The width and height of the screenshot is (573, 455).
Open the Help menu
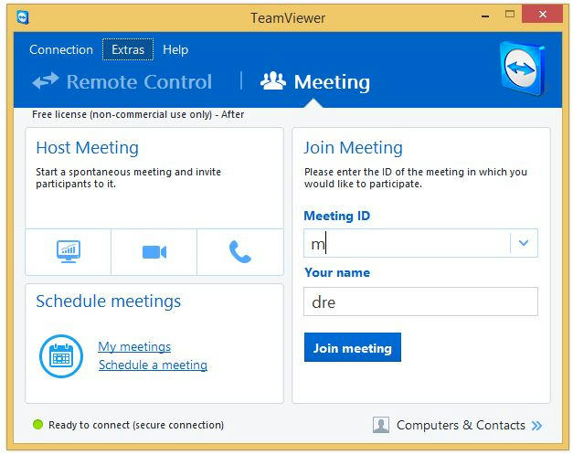pos(175,49)
